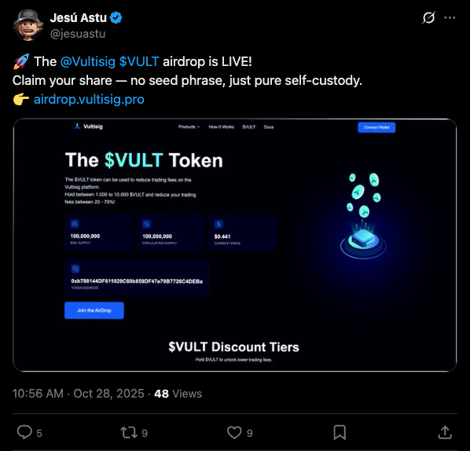This screenshot has width=470, height=451.
Task: Click the Grok slash icon at top right
Action: 428,18
